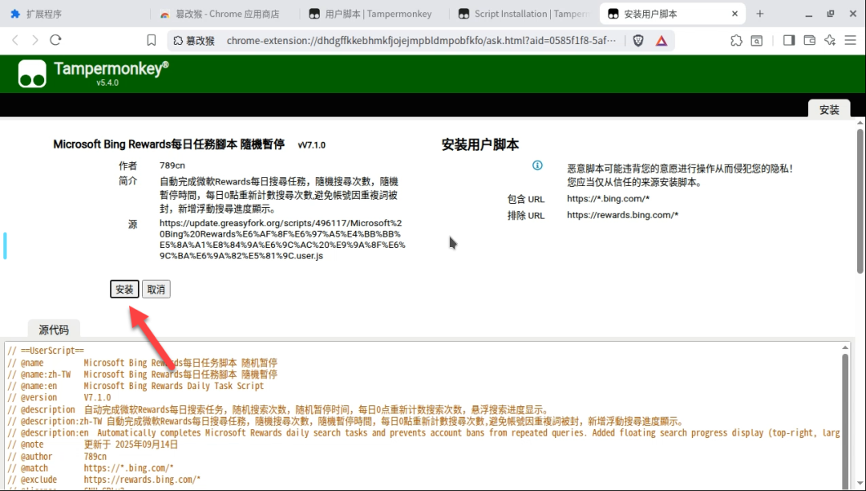Viewport: 866px width, 491px height.
Task: Click the @exclude source code line
Action: 103,480
